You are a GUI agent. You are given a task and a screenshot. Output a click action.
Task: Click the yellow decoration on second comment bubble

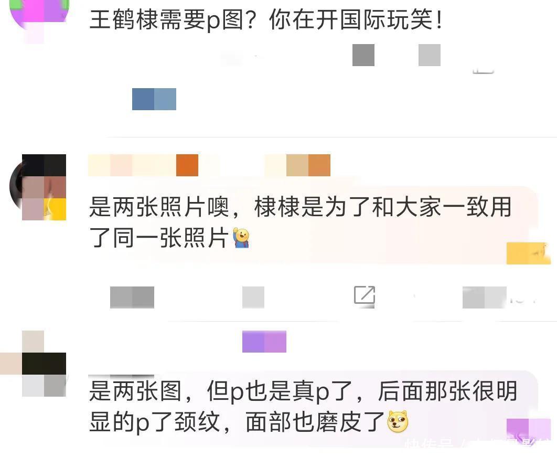[529, 253]
